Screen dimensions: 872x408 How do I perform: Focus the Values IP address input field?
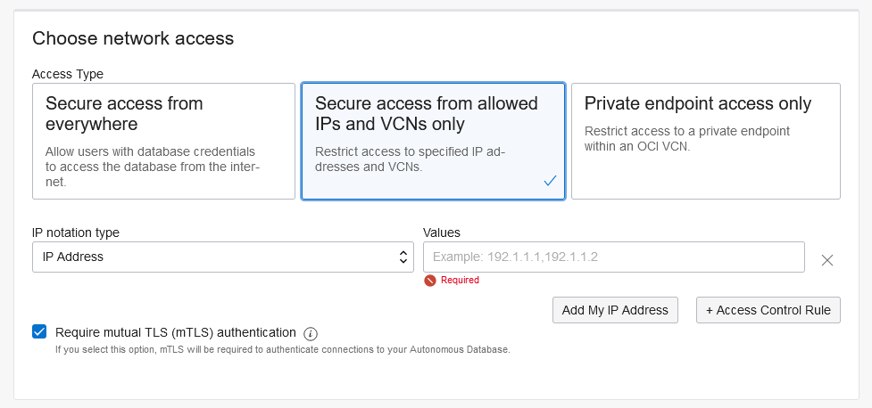pyautogui.click(x=613, y=257)
